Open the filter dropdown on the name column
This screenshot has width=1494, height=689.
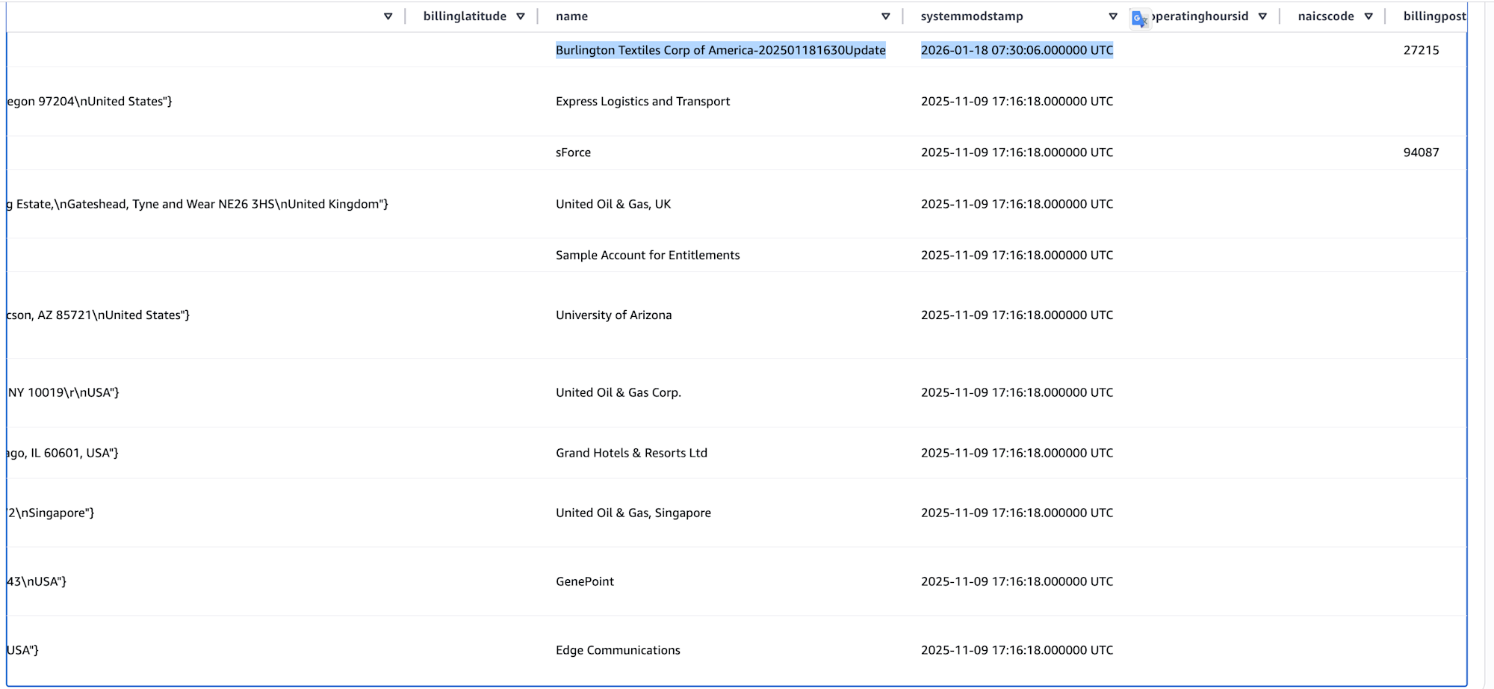(885, 16)
